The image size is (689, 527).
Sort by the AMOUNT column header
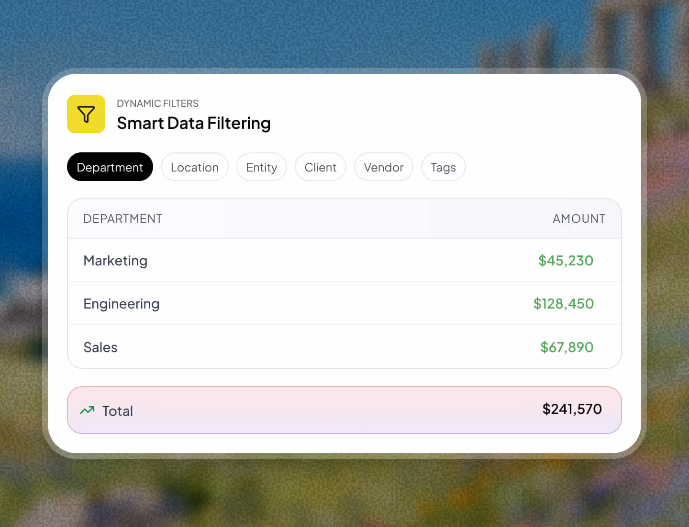pos(578,218)
